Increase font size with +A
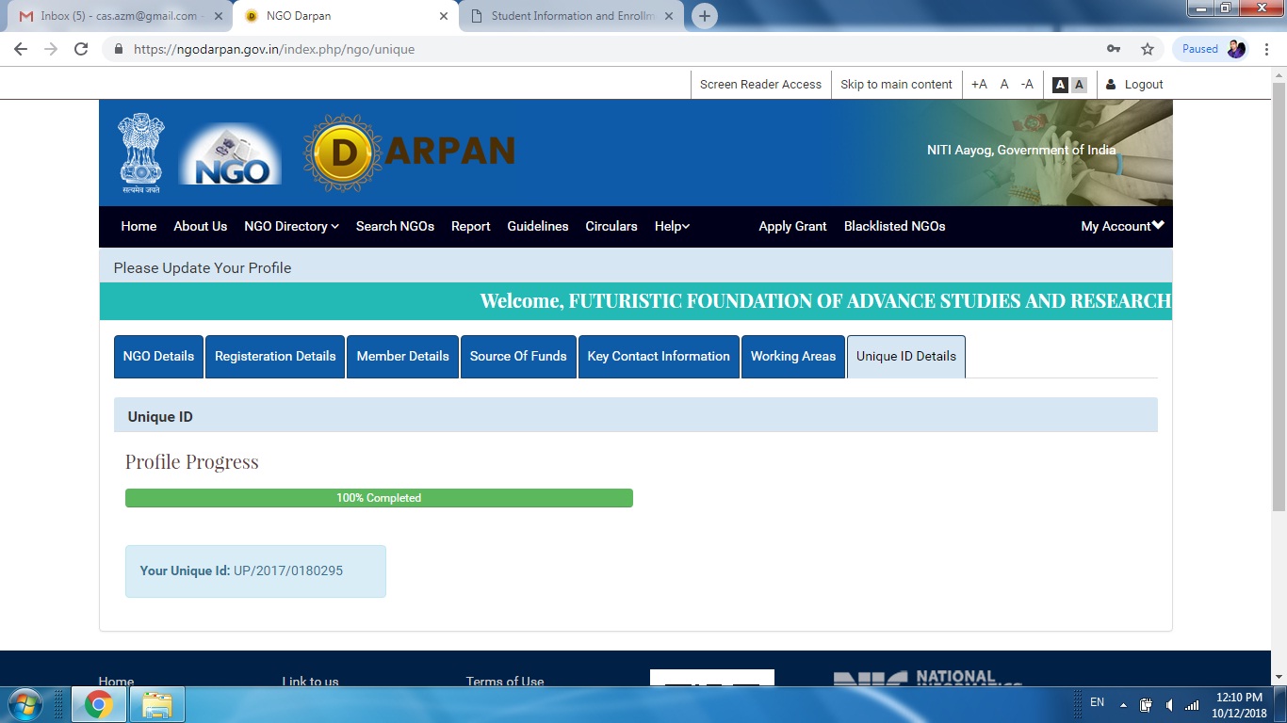This screenshot has height=723, width=1287. tap(979, 85)
